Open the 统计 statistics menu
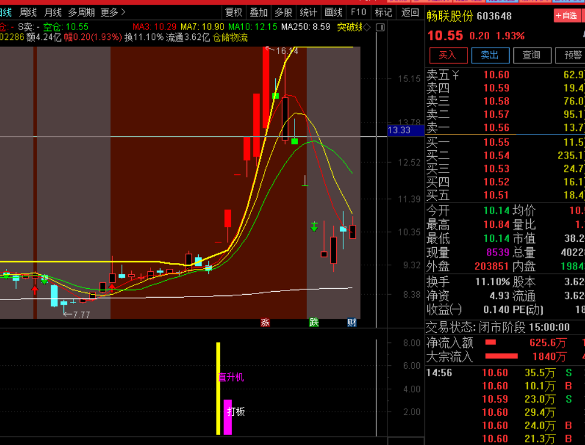This screenshot has height=445, width=585. click(308, 12)
